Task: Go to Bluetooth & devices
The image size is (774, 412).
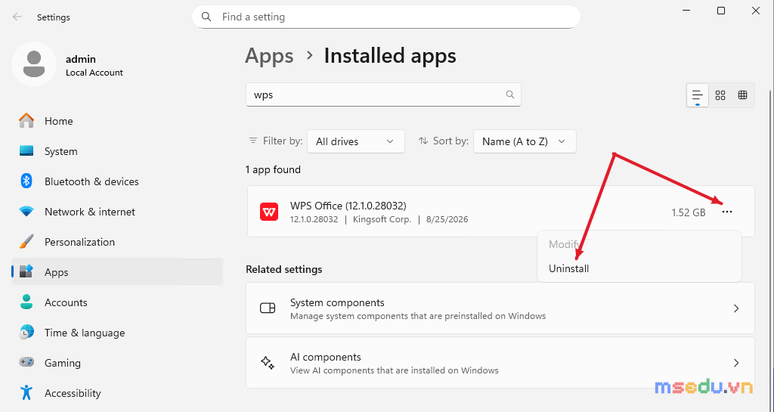Action: 117,181
